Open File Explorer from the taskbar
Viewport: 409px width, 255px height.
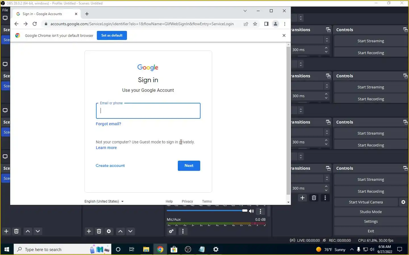tap(146, 249)
